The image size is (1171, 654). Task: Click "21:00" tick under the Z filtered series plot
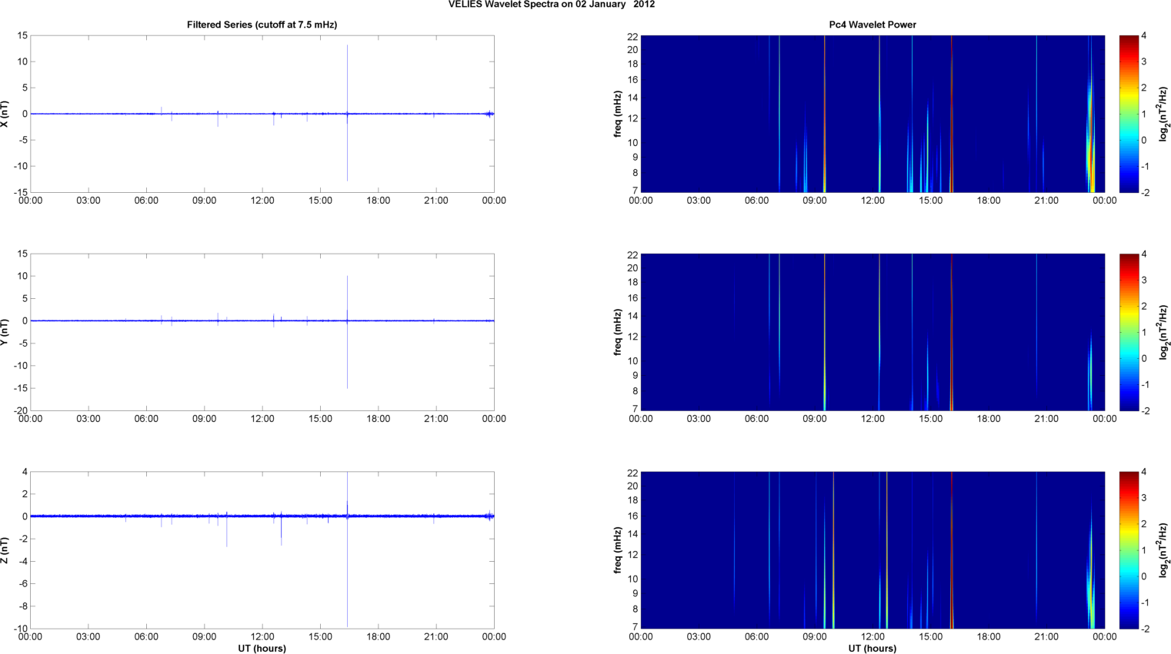pyautogui.click(x=436, y=637)
